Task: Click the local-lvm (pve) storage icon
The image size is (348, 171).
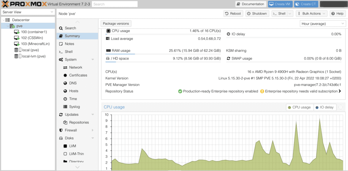Action: 18,56
